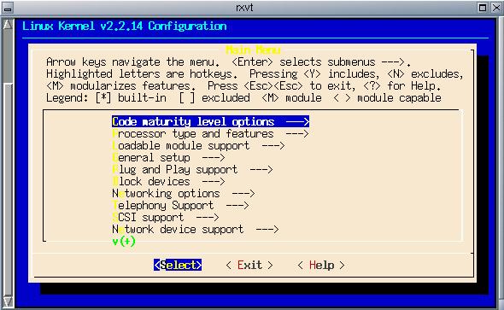Click the rxvt scrollbar up arrow
This screenshot has height=310, width=504.
[x=8, y=25]
